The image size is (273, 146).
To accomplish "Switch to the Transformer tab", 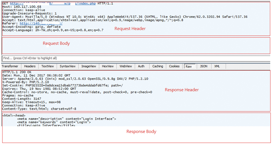I will [10, 66].
